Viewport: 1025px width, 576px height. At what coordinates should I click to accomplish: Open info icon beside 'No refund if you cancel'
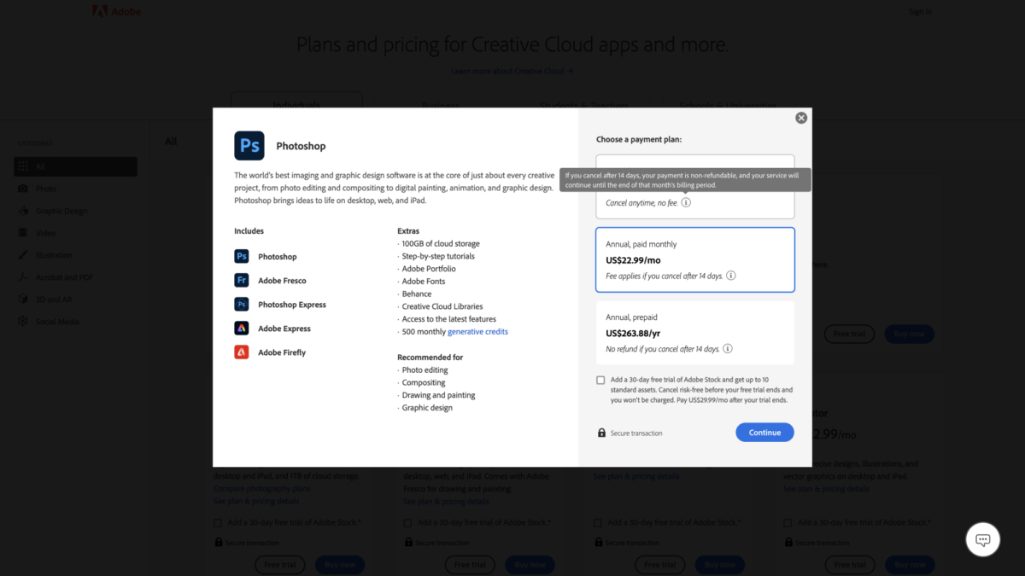[728, 349]
